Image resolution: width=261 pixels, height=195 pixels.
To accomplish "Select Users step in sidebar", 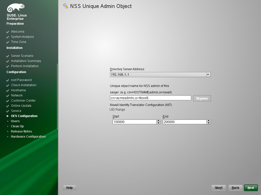I will tap(15, 121).
